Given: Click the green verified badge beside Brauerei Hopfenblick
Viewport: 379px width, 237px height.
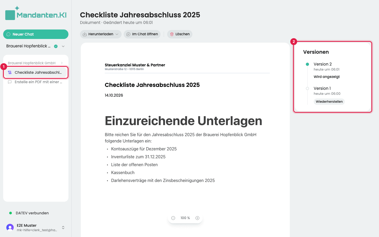Looking at the screenshot, I should 56,46.
